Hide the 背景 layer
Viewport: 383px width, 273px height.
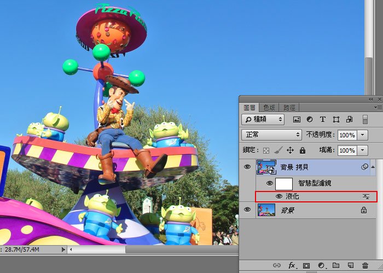247,210
